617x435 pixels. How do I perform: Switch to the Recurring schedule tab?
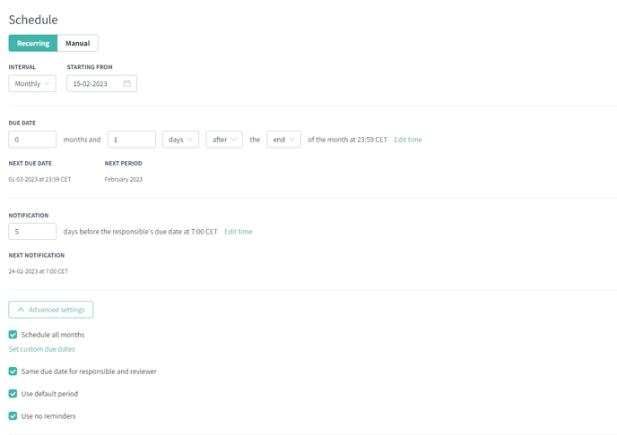[33, 43]
